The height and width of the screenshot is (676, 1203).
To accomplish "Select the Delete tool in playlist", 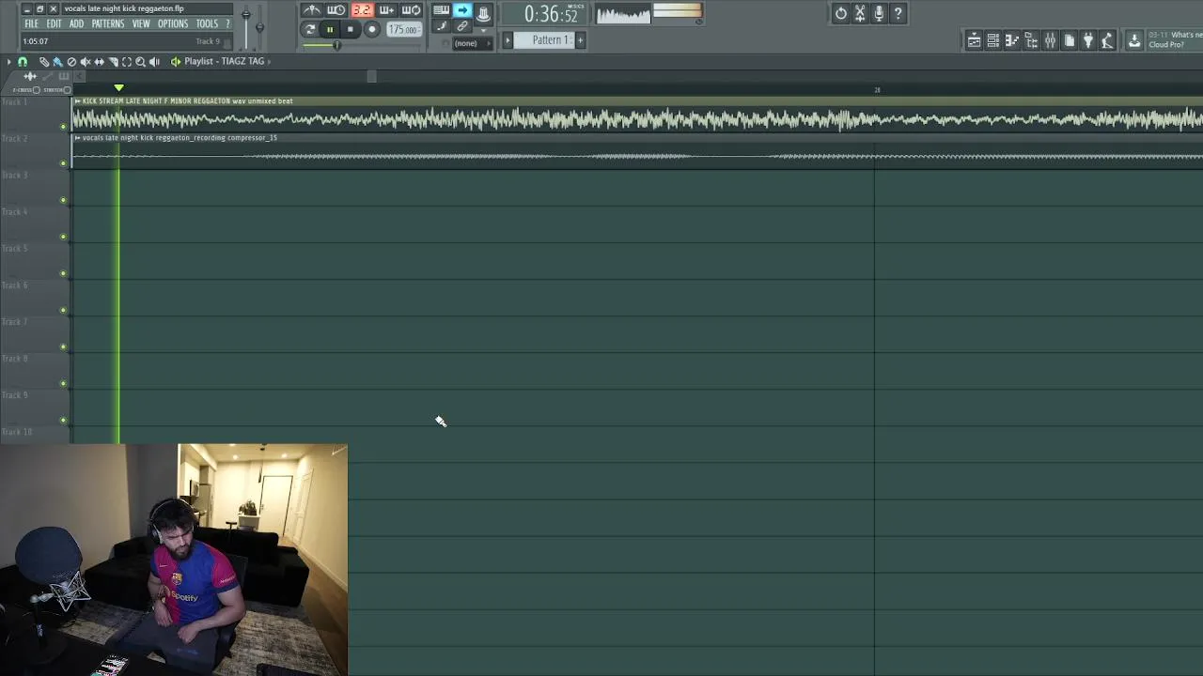I will pyautogui.click(x=71, y=61).
